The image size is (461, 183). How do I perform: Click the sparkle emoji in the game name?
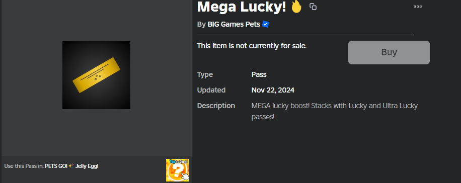71,166
